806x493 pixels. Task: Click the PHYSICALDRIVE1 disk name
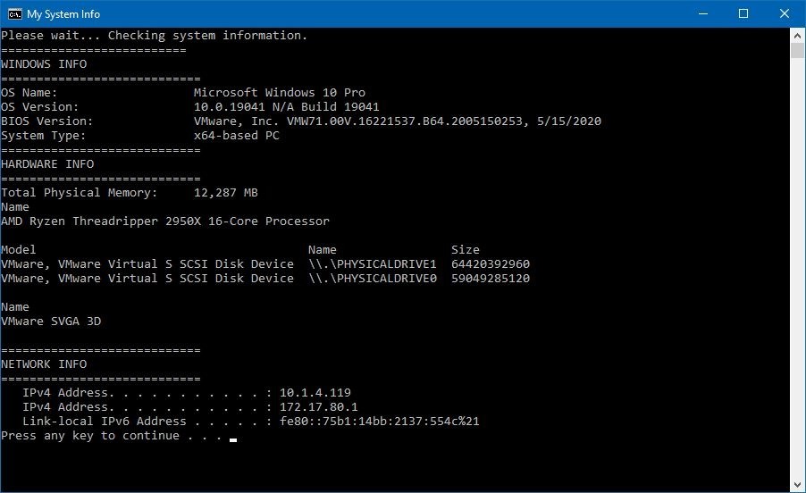(x=373, y=264)
